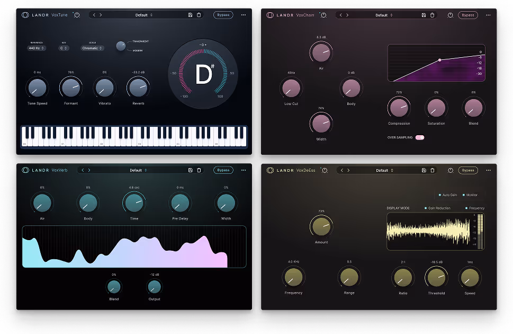
Task: Click the LANDR logo in the VoxChain window
Action: (270, 15)
